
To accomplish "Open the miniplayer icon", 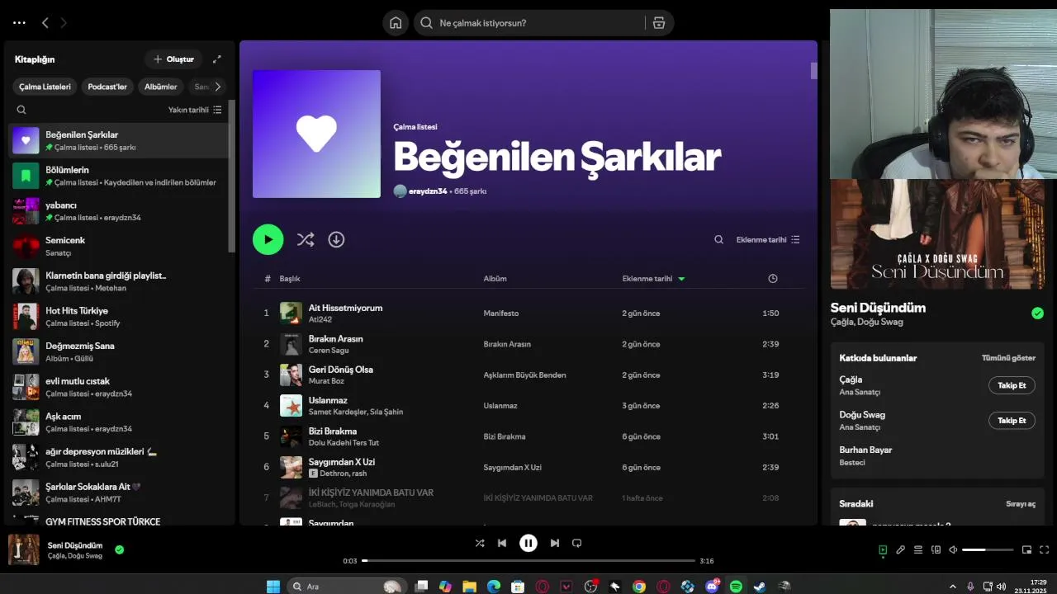I will (1026, 549).
